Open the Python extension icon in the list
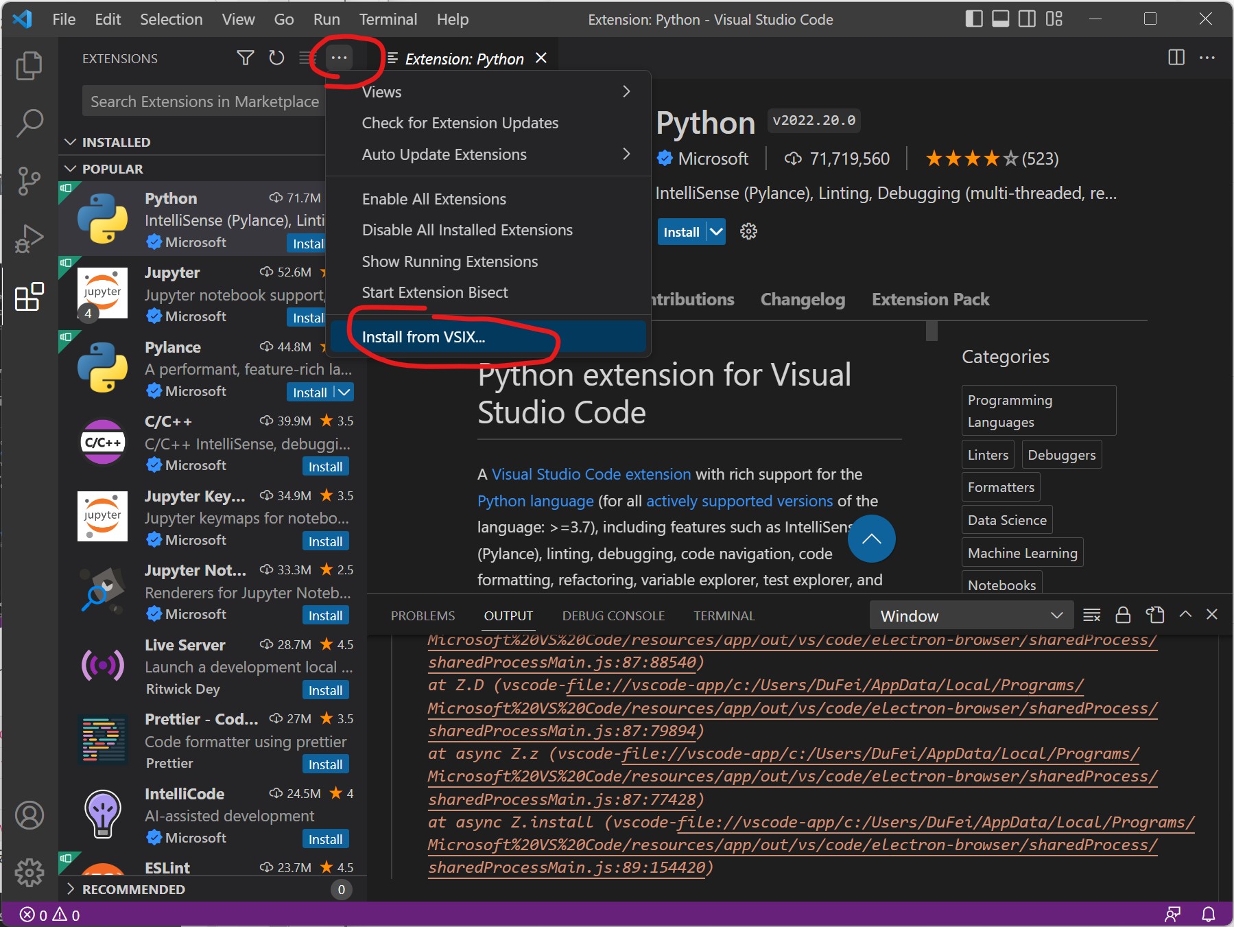The height and width of the screenshot is (927, 1234). click(x=102, y=219)
